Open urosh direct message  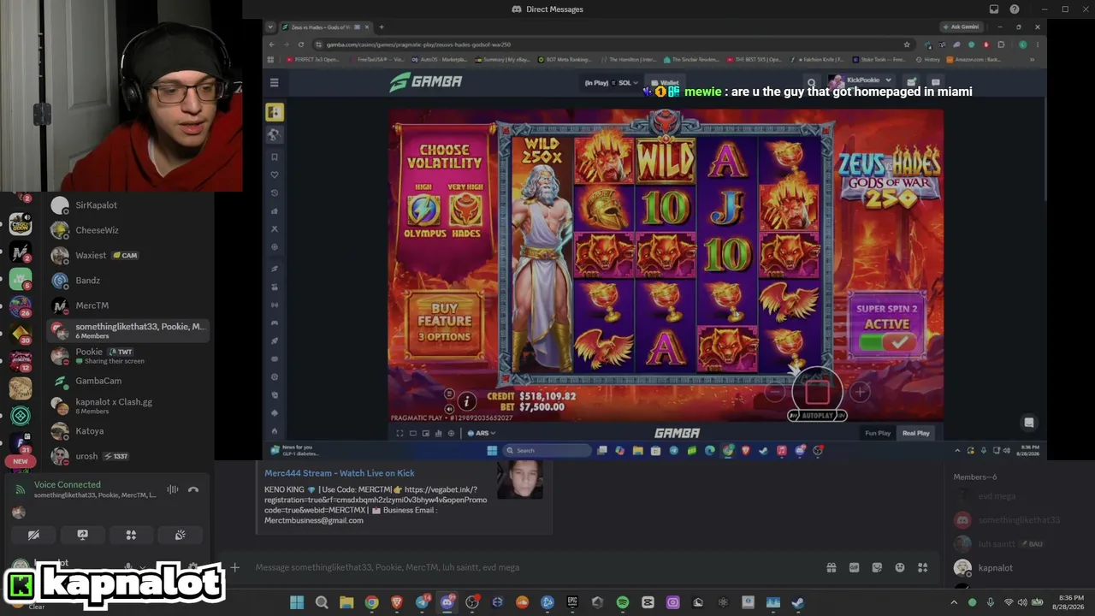pyautogui.click(x=128, y=456)
